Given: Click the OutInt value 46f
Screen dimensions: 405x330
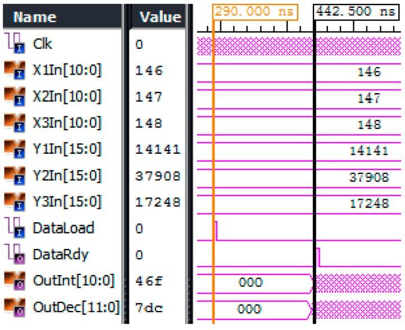Looking at the screenshot, I should tap(149, 281).
